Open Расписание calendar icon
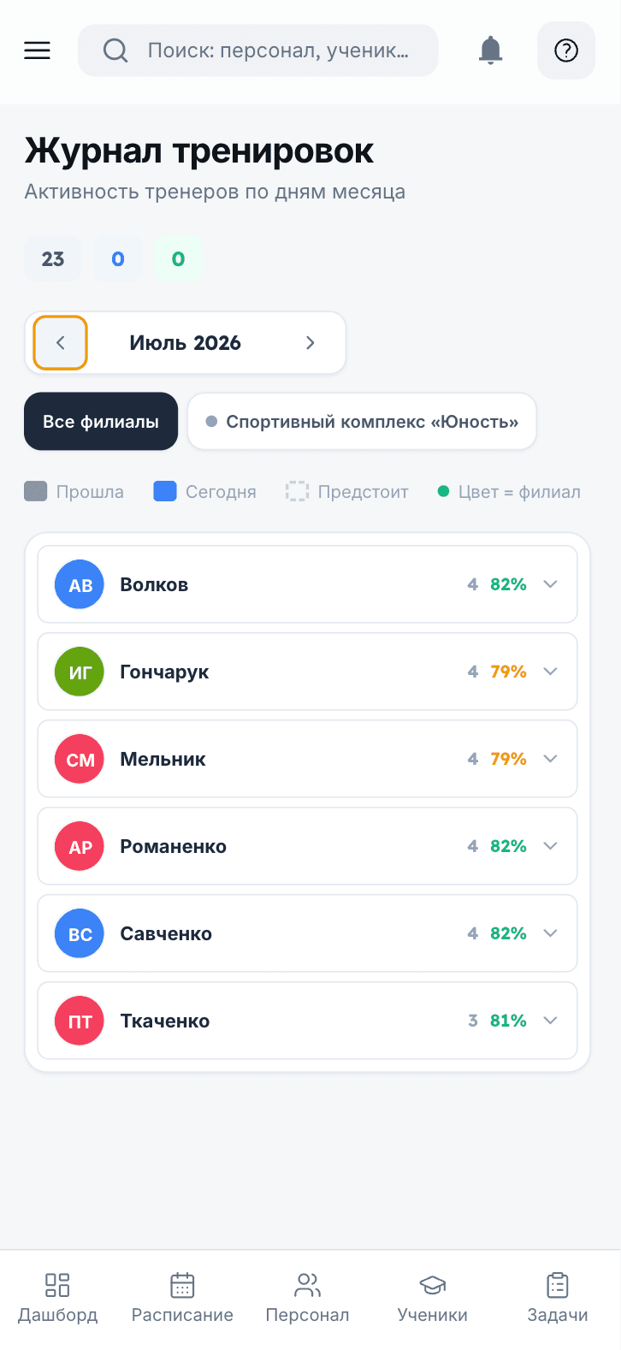The image size is (621, 1350). tap(182, 1285)
